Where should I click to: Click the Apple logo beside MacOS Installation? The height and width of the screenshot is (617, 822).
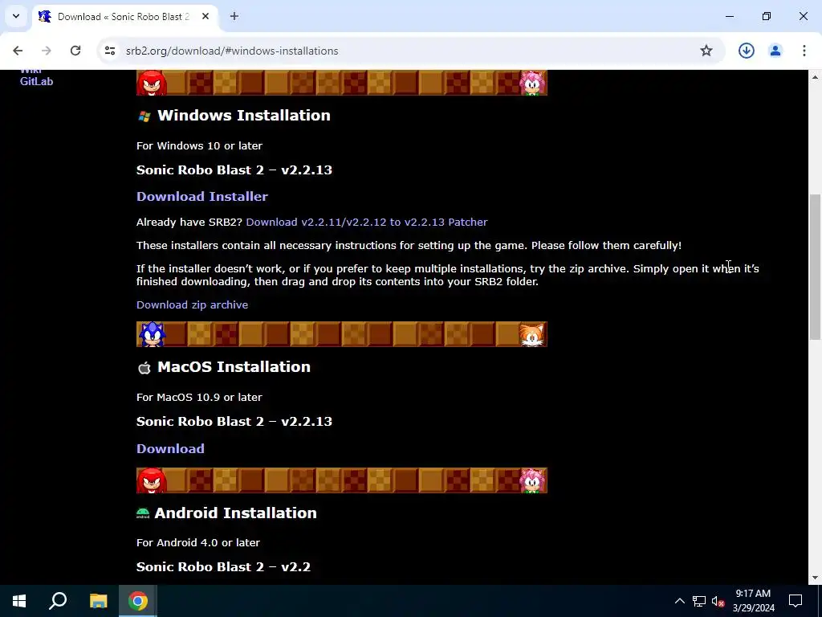click(144, 368)
